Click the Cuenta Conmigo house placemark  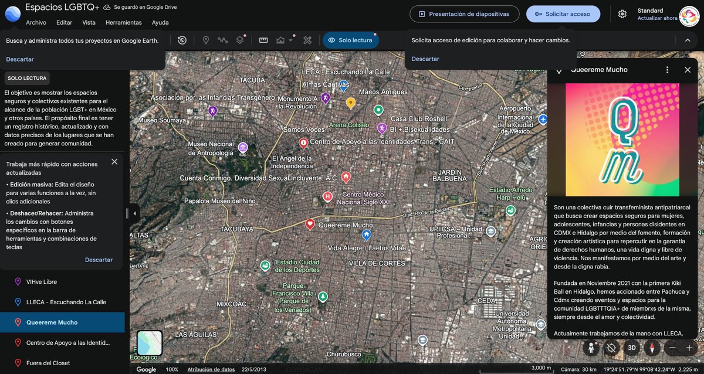point(346,177)
